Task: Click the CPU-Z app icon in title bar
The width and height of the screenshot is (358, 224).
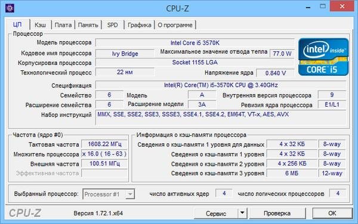Action: (x=10, y=8)
